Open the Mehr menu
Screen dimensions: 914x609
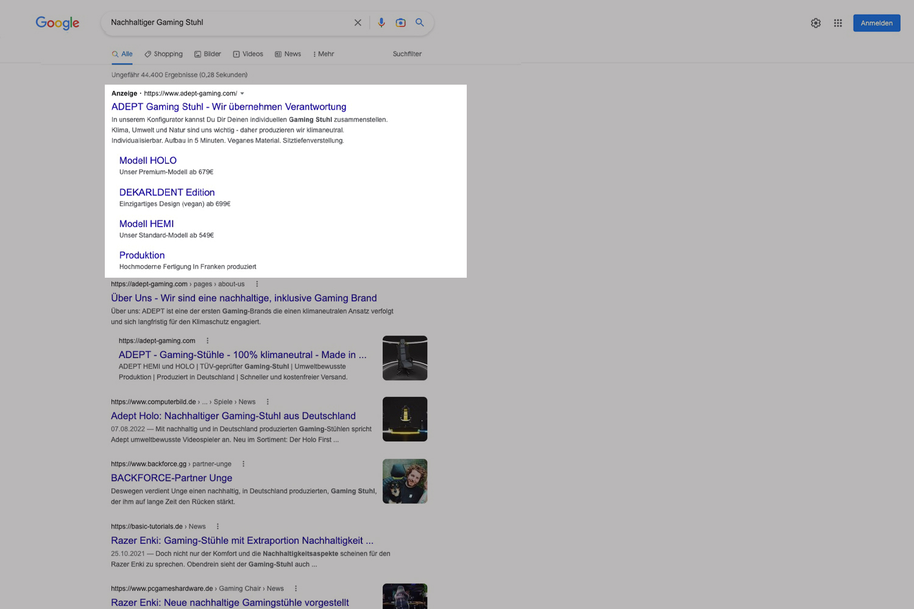pos(324,54)
